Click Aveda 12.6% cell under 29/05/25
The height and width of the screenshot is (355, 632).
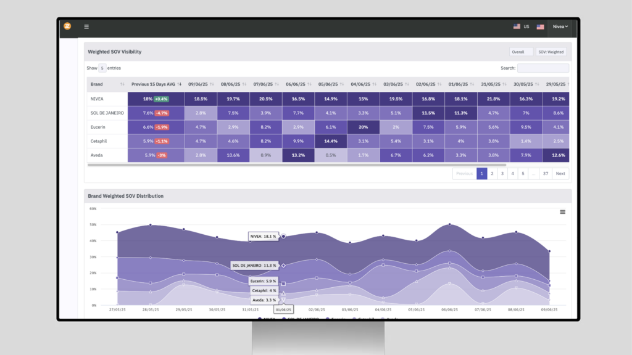(556, 155)
